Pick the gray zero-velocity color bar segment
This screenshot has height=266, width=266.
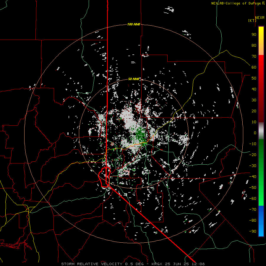pos(261,131)
